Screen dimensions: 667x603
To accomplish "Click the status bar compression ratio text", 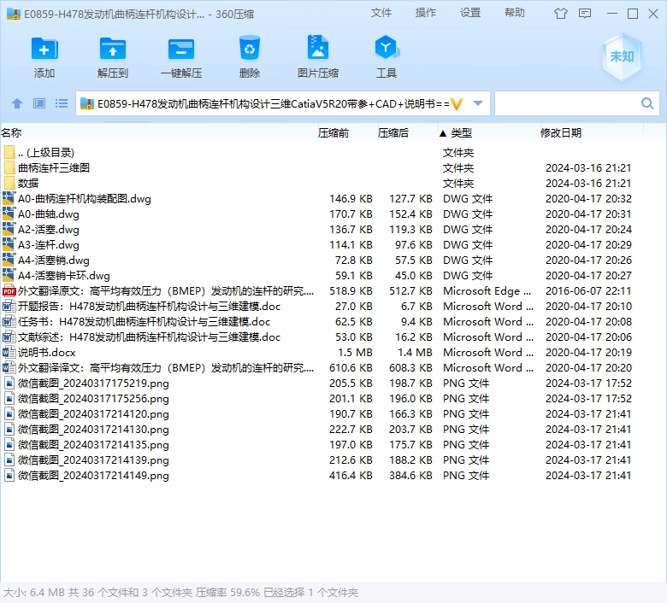I will pos(227,593).
